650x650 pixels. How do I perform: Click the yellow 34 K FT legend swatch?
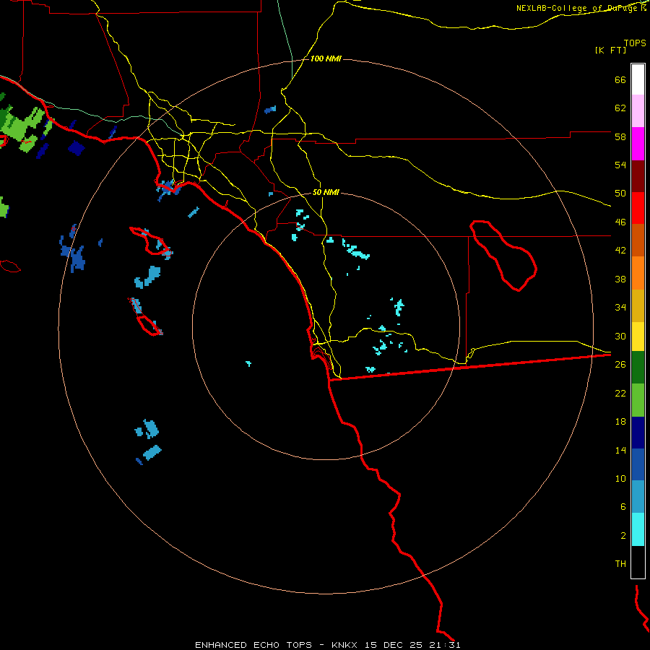pos(638,336)
